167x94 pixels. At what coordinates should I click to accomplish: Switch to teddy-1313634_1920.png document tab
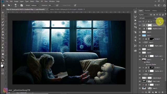point(66,9)
